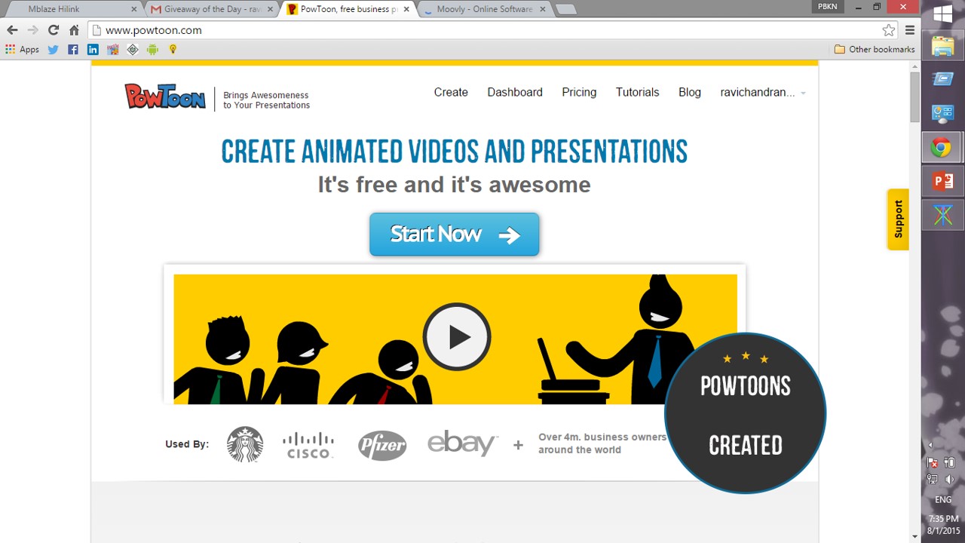Open the Twitter bookmark icon

point(53,50)
